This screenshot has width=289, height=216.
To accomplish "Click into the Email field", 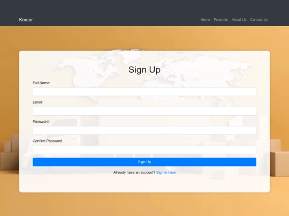I will coord(144,111).
